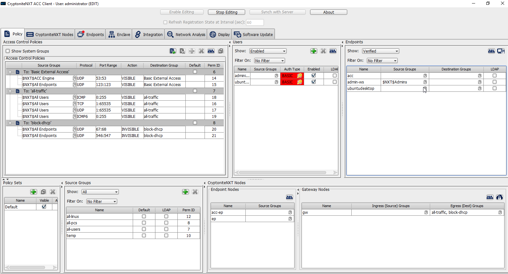Open Users Show dropdown set to Enabled
Image resolution: width=508 pixels, height=274 pixels.
click(268, 51)
